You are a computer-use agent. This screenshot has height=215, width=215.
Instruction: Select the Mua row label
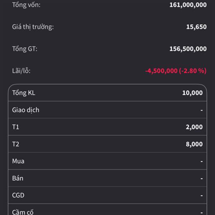tap(18, 161)
